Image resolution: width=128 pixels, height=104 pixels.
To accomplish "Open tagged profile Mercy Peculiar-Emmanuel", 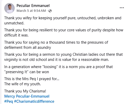I will [27, 96].
